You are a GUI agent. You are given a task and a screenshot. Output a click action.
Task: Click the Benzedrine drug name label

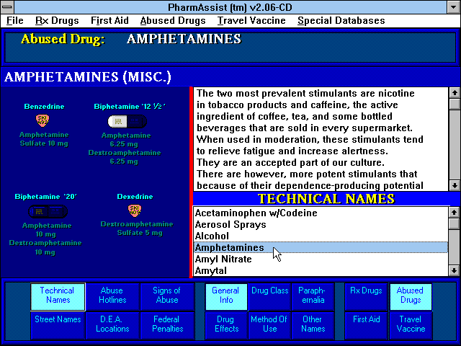point(44,107)
